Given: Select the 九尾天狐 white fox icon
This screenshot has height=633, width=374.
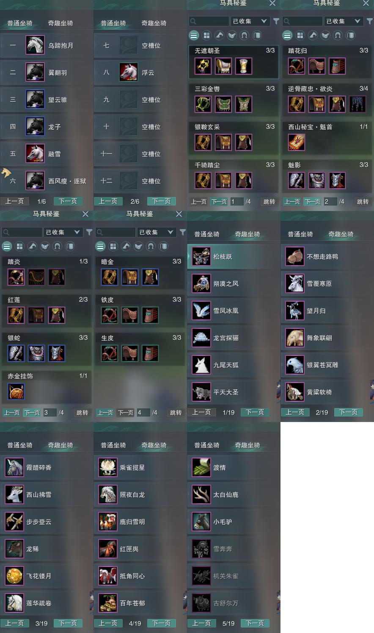Looking at the screenshot, I should pos(201,365).
